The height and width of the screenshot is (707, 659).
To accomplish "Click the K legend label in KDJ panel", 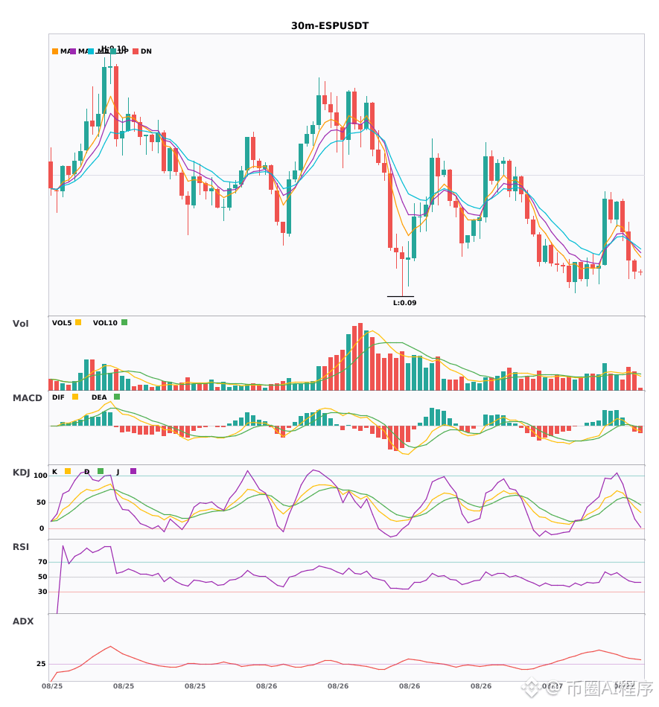I will coord(54,472).
